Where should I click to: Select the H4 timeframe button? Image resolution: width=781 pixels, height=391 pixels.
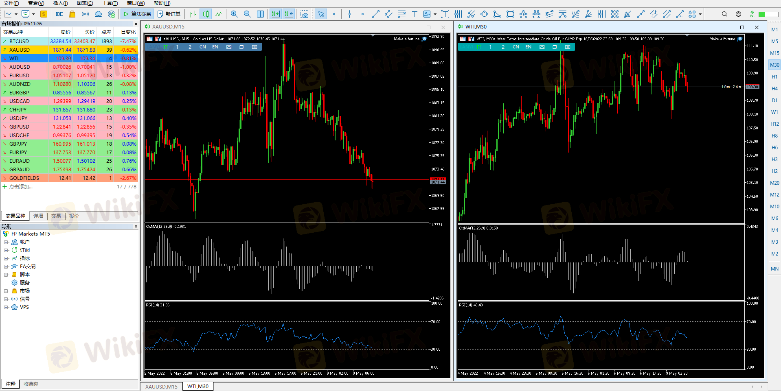(x=774, y=89)
